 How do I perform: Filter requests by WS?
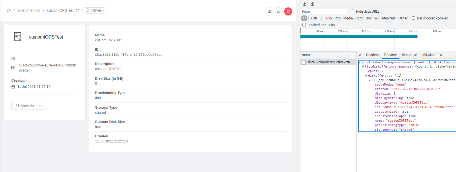377,18
